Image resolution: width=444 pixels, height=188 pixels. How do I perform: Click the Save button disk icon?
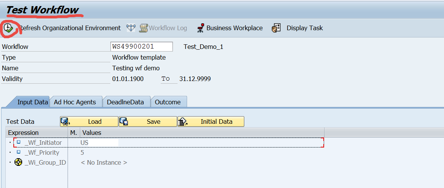(124, 122)
